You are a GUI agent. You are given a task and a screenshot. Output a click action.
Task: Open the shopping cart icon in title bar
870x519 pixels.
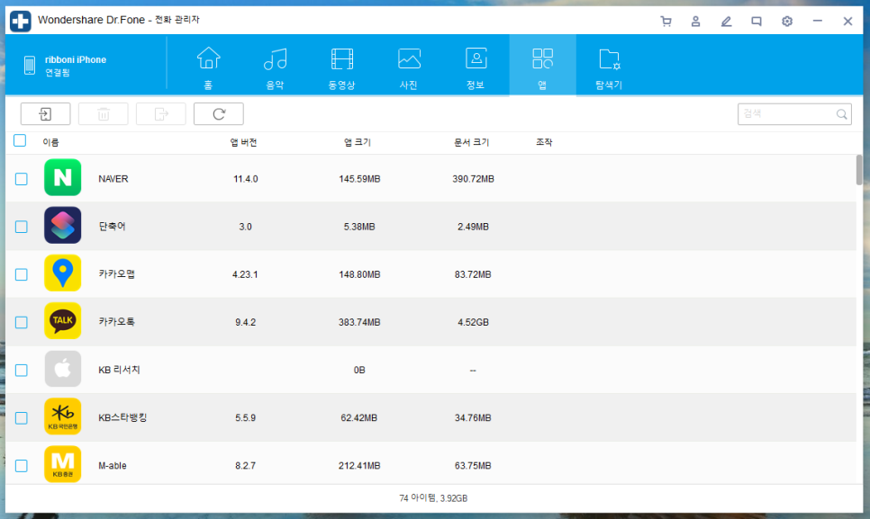tap(666, 22)
